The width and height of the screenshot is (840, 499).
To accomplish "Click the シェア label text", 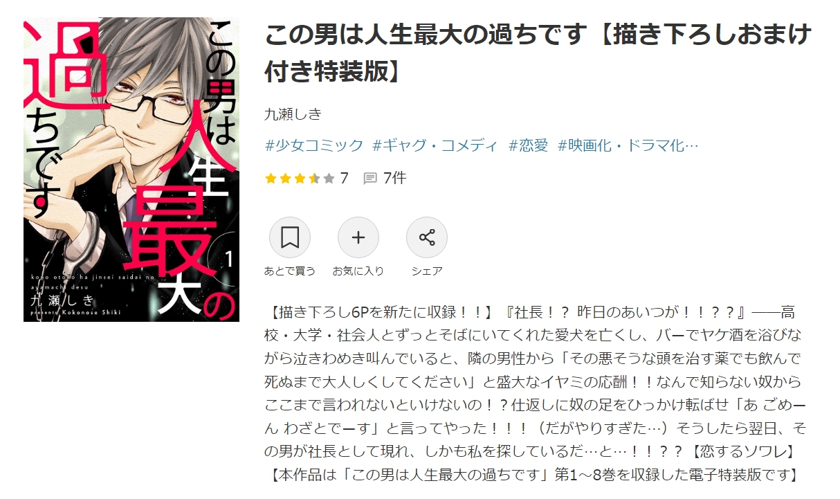I will point(427,271).
